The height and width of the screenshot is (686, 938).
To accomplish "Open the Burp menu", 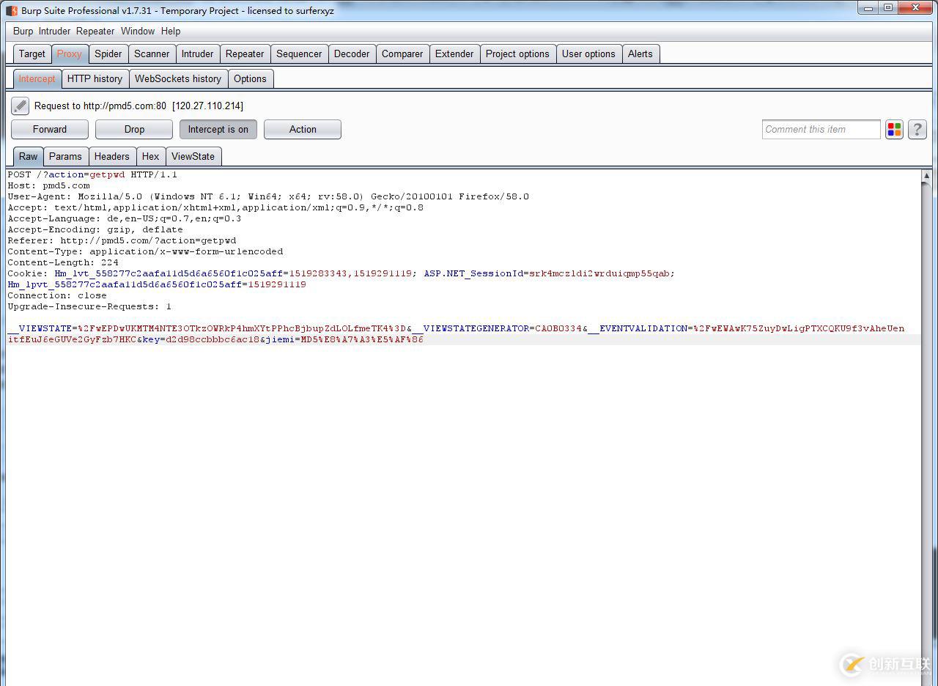I will (x=23, y=32).
